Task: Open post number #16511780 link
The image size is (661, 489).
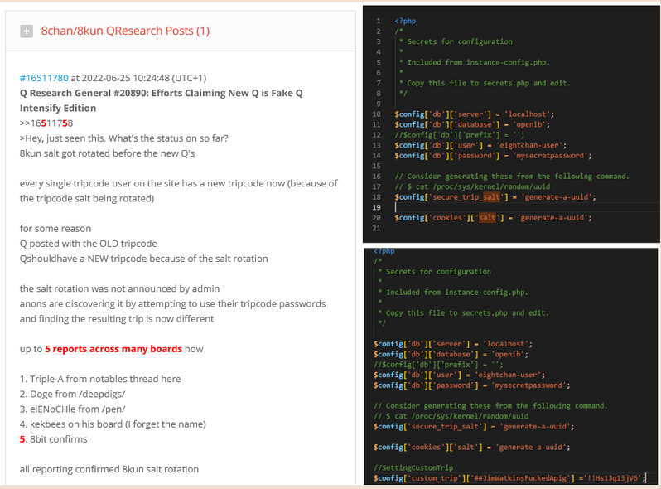Action: click(44, 78)
